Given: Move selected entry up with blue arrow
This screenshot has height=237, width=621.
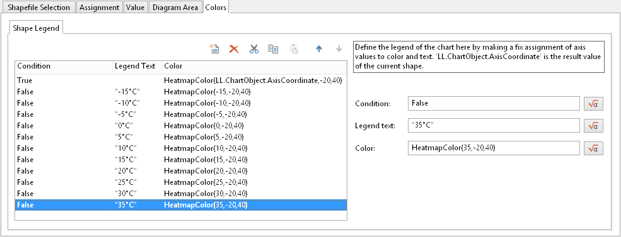Looking at the screenshot, I should tap(319, 49).
